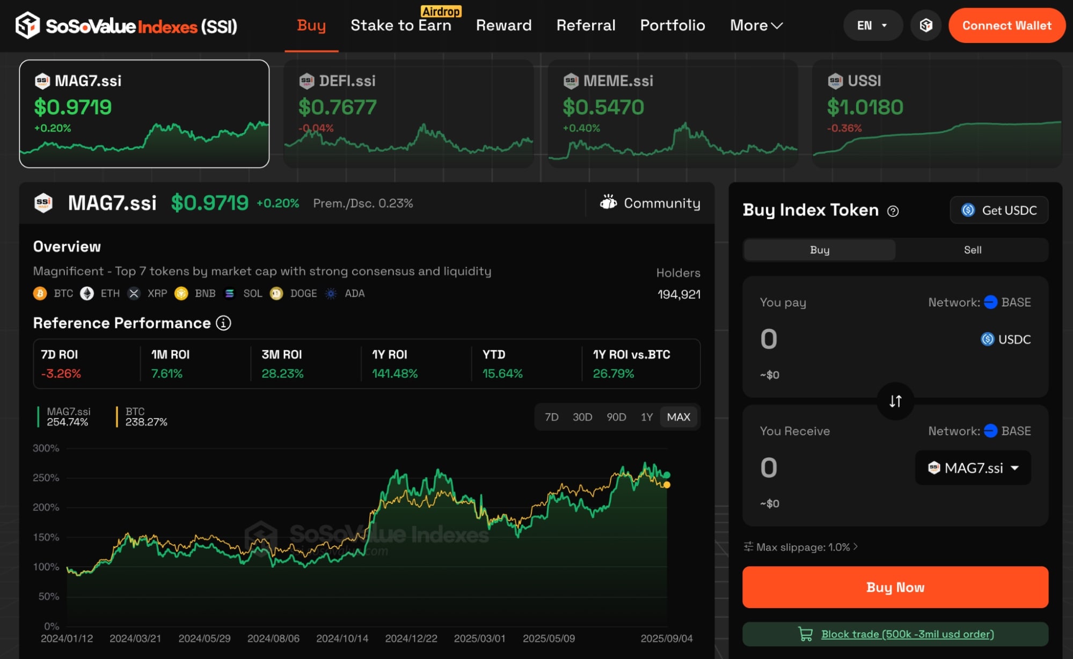
Task: Open the EN language dropdown
Action: [872, 25]
